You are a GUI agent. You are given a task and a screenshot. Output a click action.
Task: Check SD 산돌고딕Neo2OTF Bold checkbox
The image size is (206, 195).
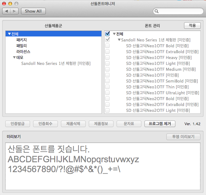coord(107,99)
